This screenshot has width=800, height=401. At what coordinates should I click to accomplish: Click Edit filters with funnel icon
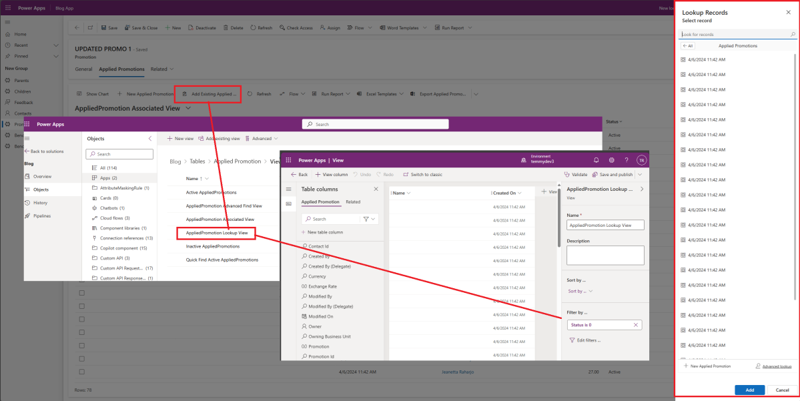[x=585, y=340]
